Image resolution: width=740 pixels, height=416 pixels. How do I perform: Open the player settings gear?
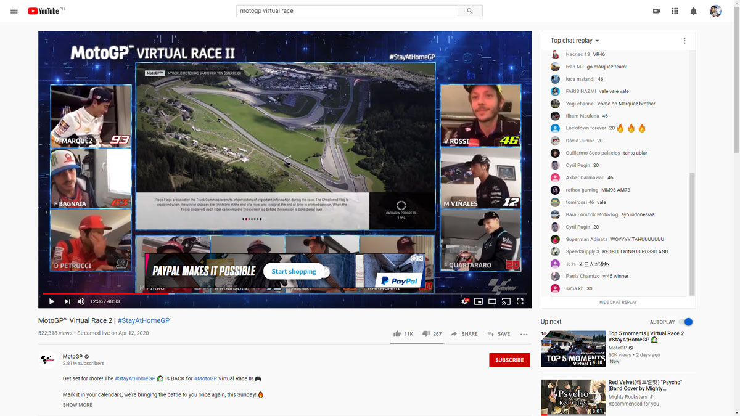466,301
